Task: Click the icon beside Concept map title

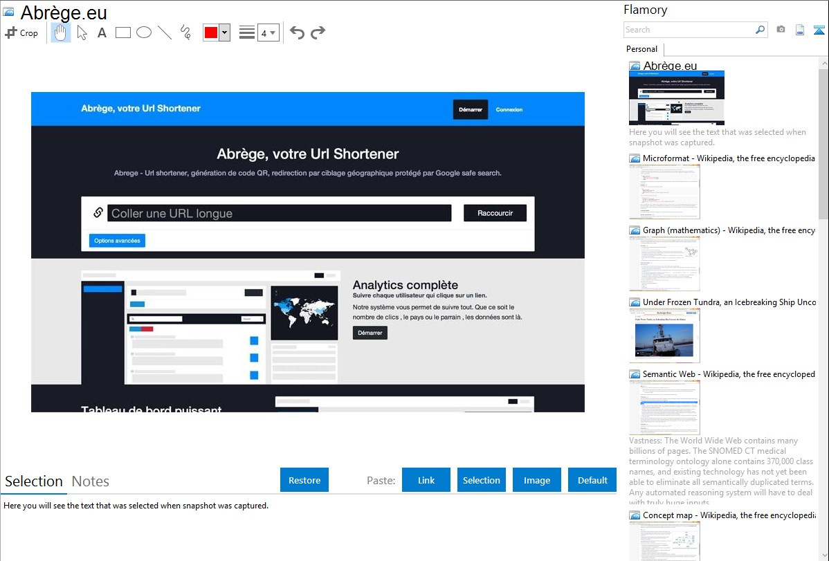Action: click(x=635, y=515)
